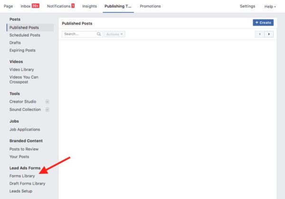Open Video Library

click(22, 70)
